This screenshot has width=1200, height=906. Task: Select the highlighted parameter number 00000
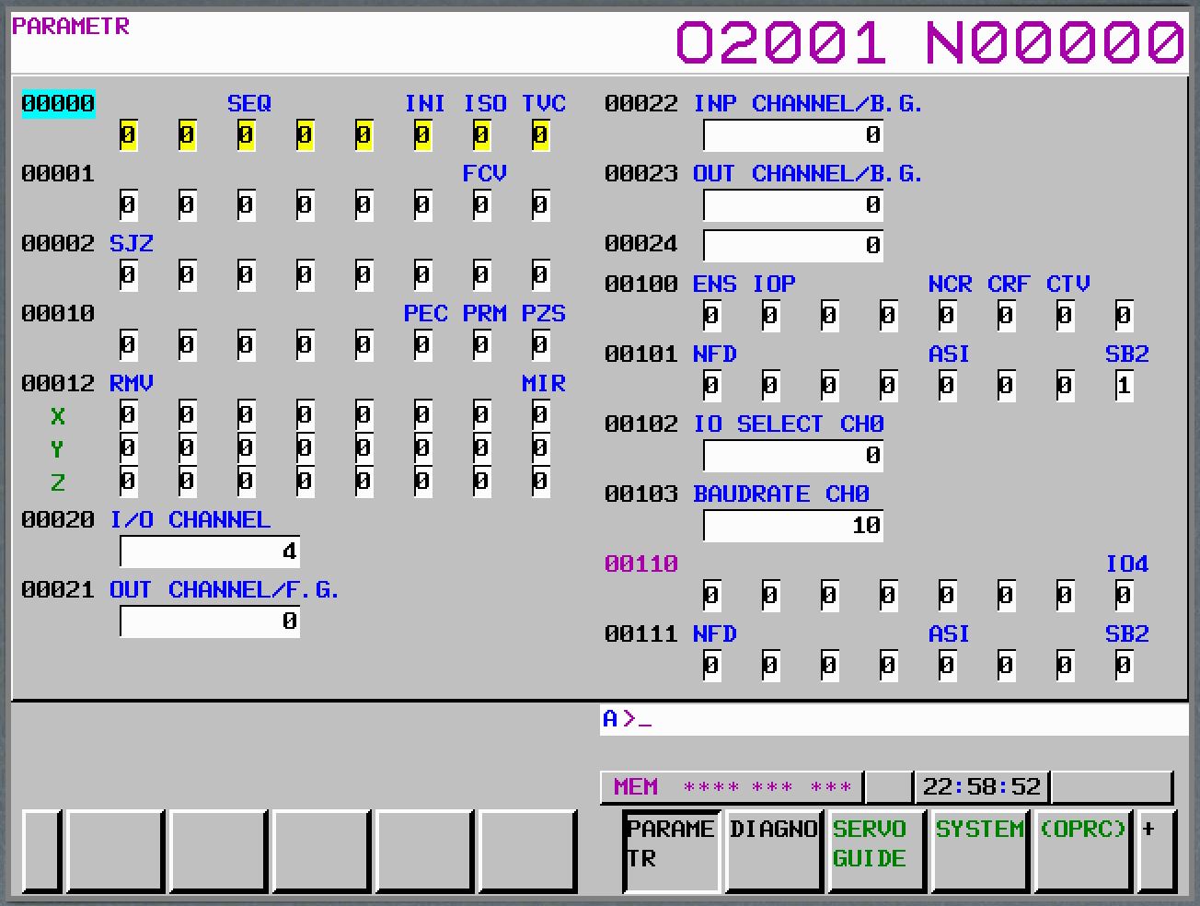click(58, 103)
